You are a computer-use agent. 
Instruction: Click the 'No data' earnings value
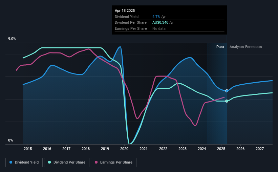coord(159,28)
